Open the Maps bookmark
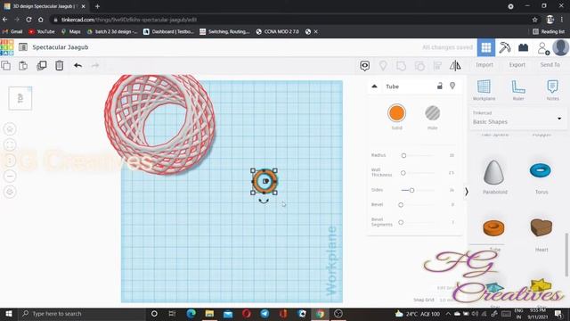 (71, 32)
